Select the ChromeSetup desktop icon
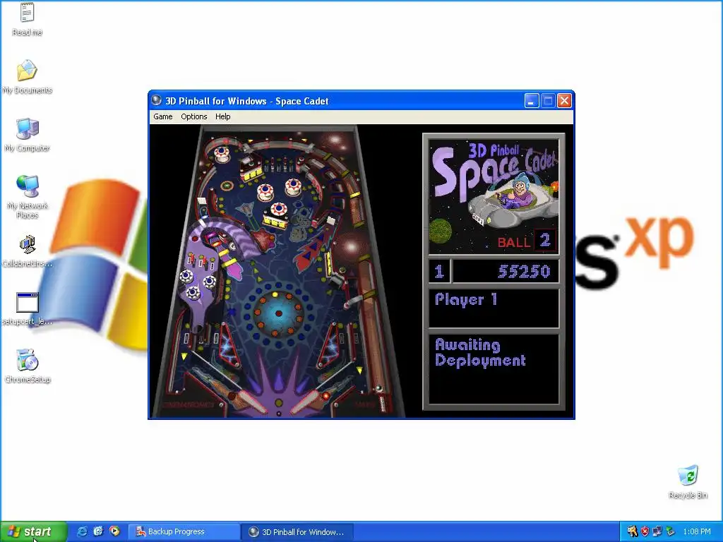723x542 pixels. pos(28,366)
